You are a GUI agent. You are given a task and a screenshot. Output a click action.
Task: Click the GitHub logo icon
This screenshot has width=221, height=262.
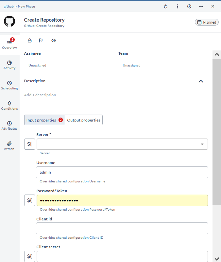9,21
